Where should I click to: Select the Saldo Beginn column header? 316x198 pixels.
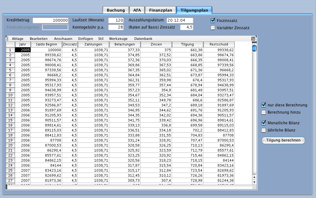point(46,44)
